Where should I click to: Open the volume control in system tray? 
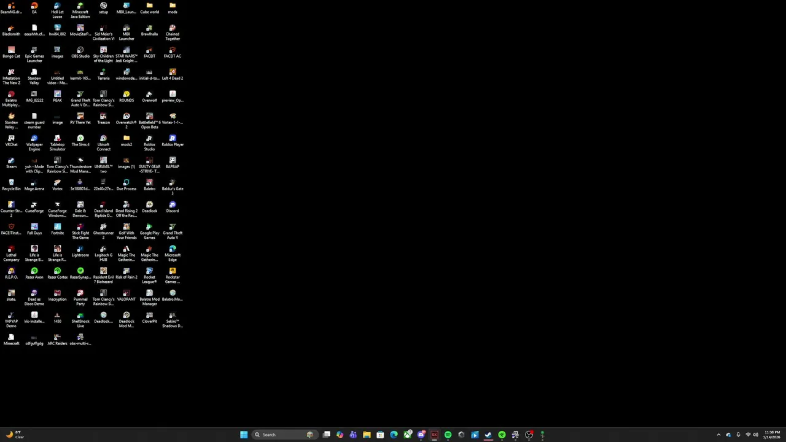click(755, 435)
